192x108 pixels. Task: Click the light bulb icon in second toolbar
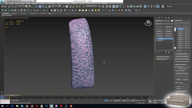coord(47,10)
